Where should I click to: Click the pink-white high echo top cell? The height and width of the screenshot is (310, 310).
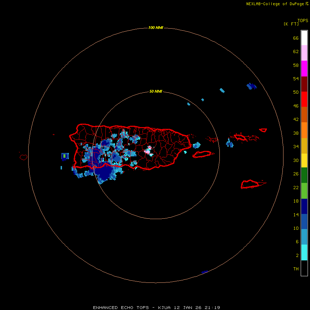[x=148, y=151]
